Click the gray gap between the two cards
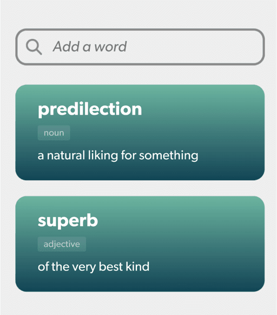 140,188
